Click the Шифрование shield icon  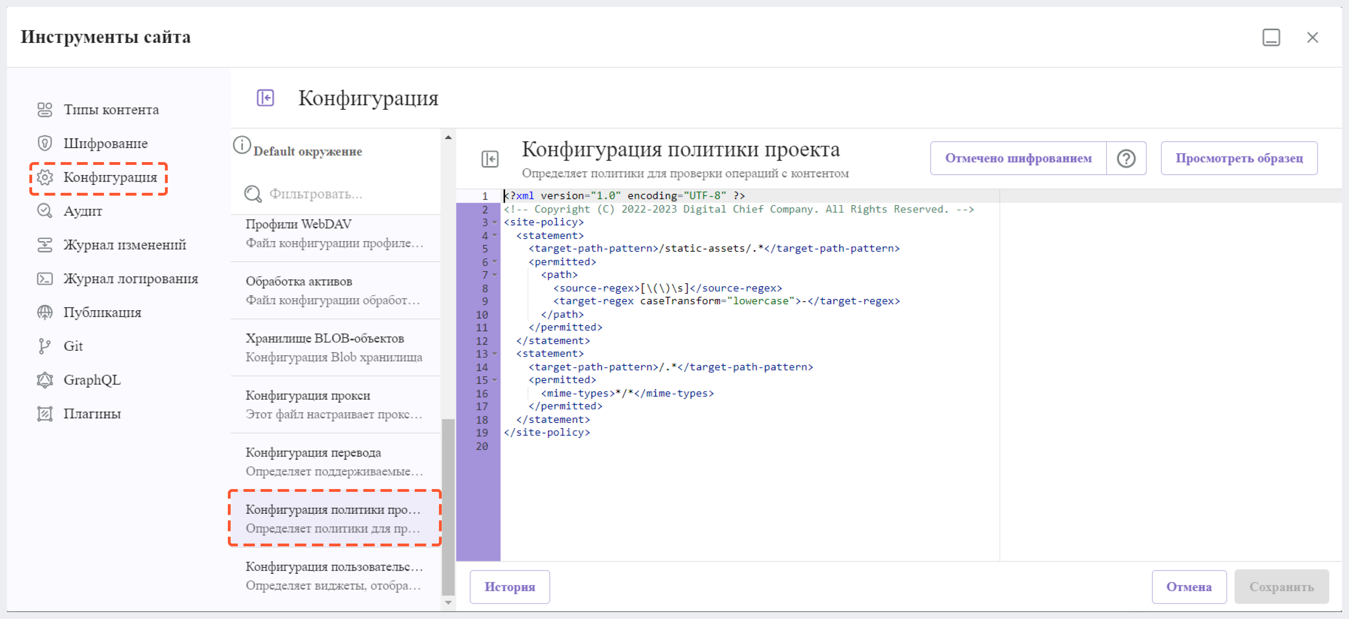[45, 143]
